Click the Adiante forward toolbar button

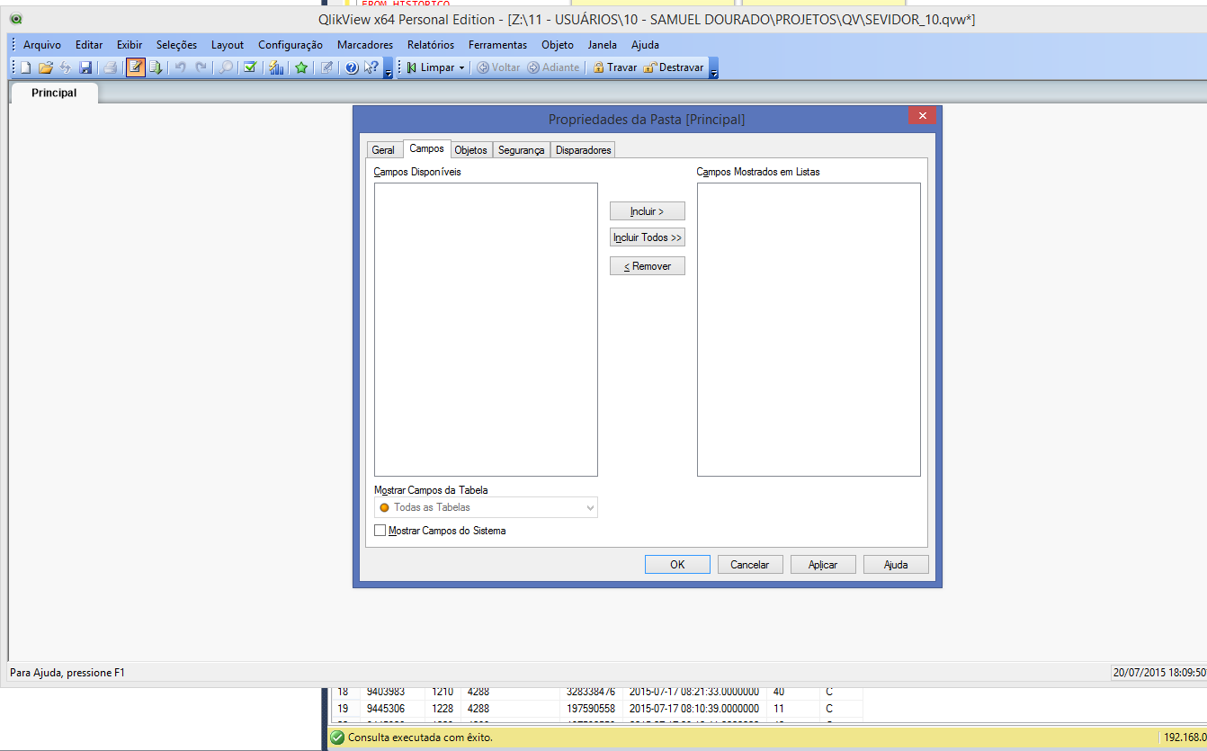[x=554, y=67]
